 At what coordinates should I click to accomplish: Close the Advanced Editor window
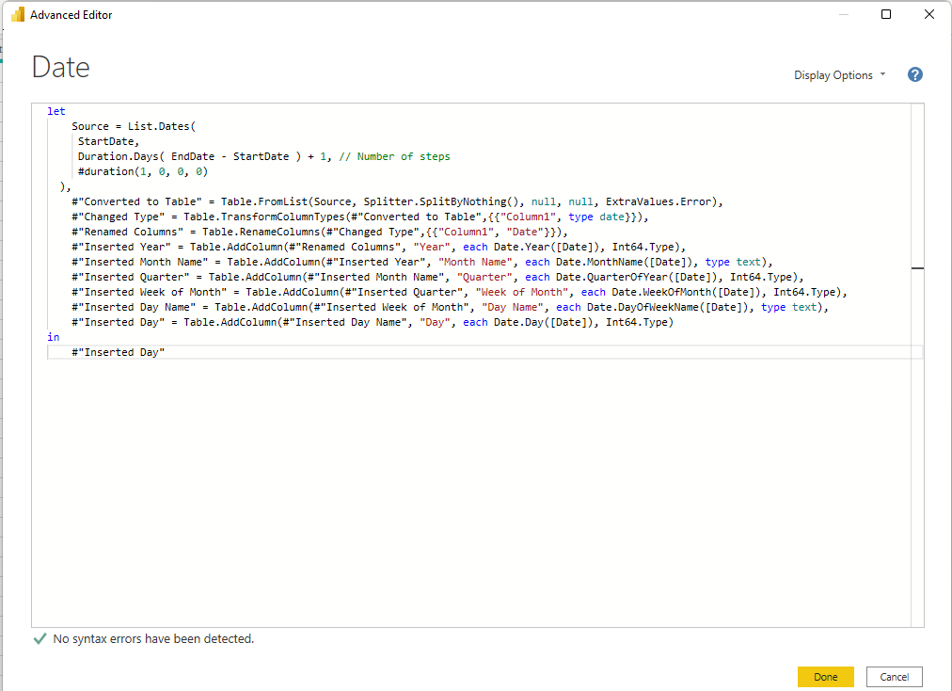coord(928,14)
